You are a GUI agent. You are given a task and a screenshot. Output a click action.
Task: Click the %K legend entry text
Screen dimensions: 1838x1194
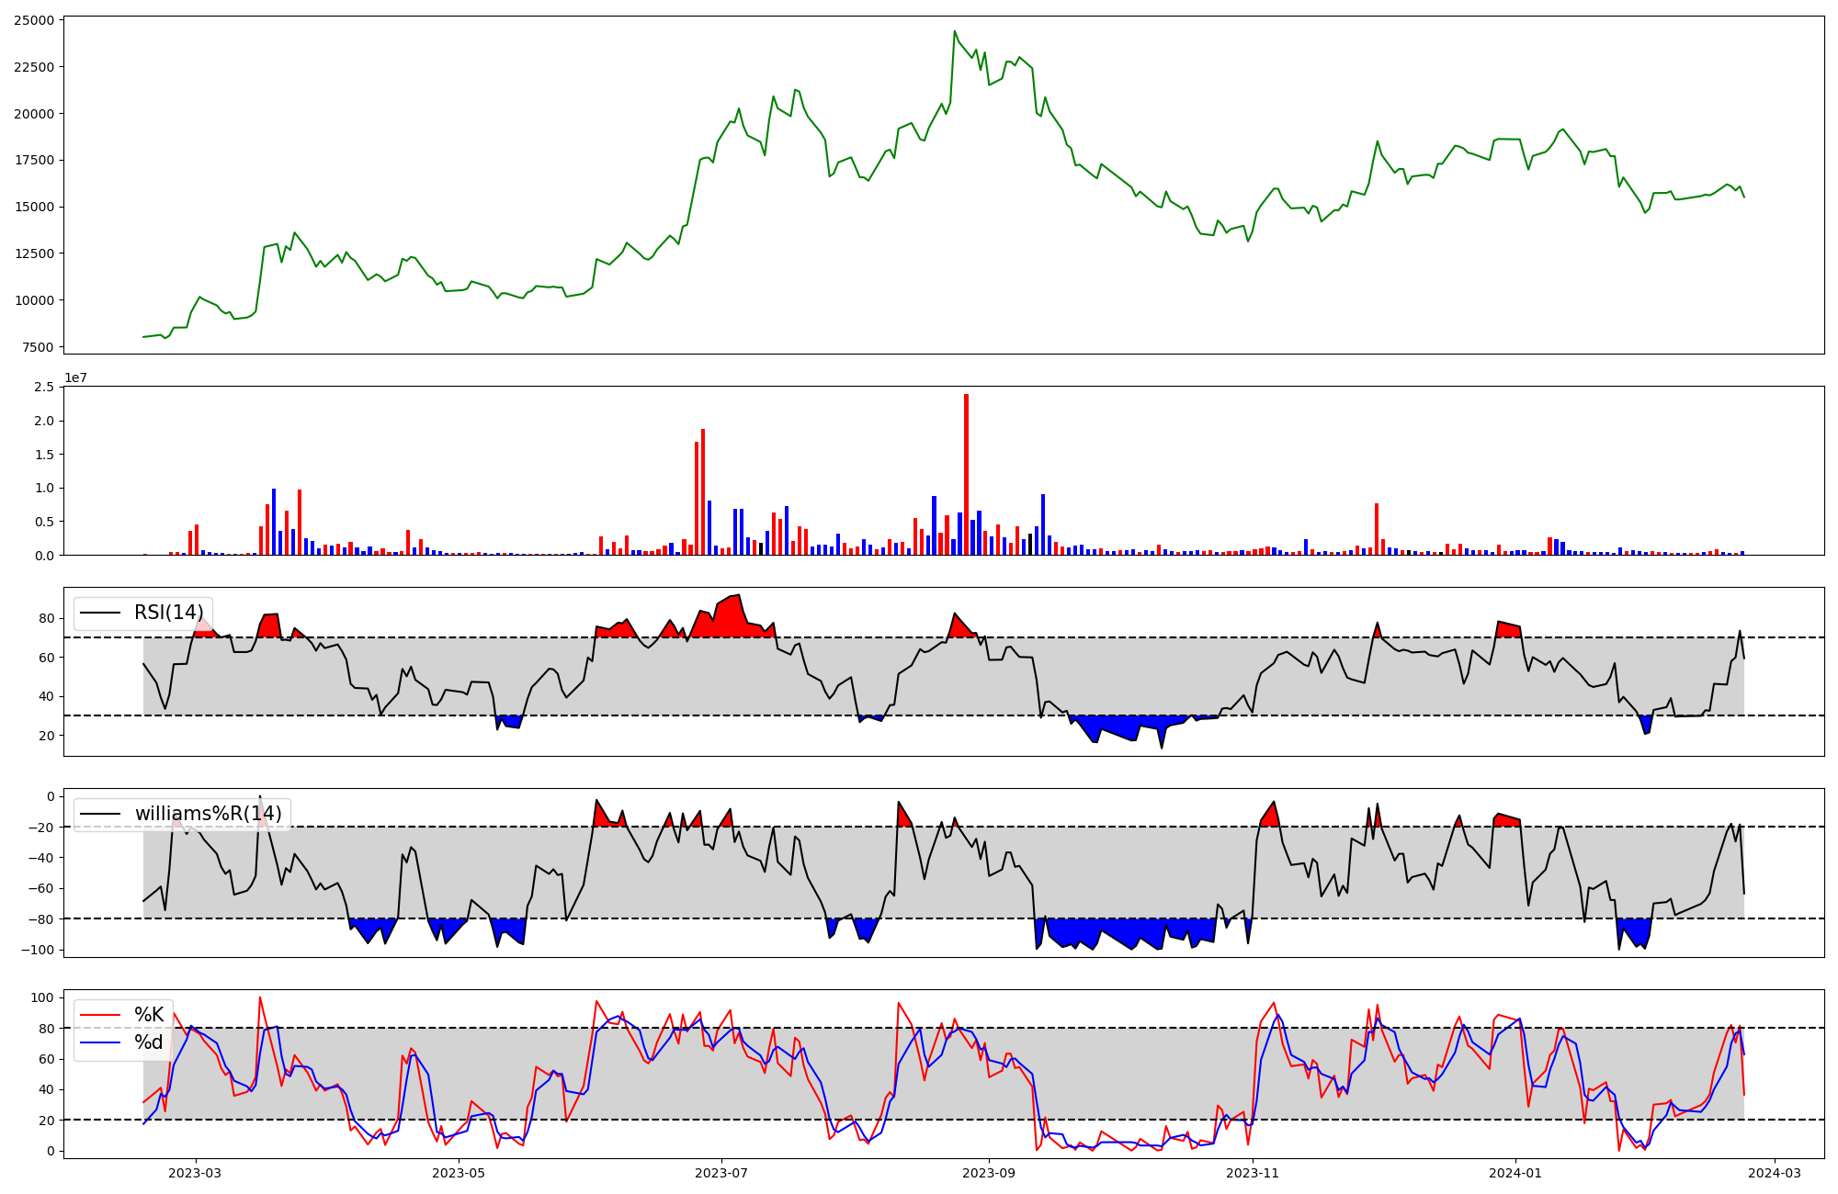[x=149, y=1015]
